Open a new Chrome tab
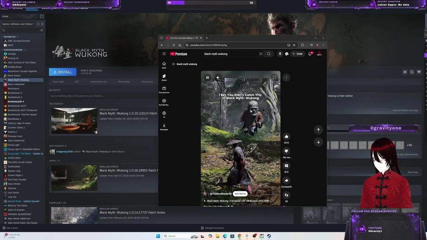The height and width of the screenshot is (240, 427). [206, 38]
